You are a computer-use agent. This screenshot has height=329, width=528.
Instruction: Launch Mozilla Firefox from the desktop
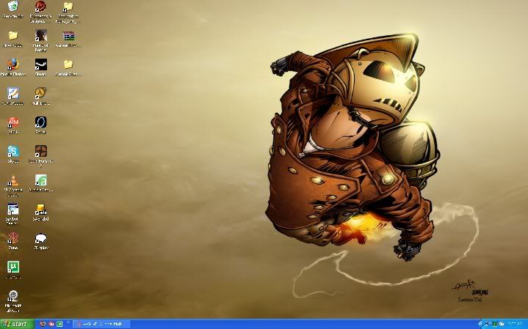(x=13, y=68)
